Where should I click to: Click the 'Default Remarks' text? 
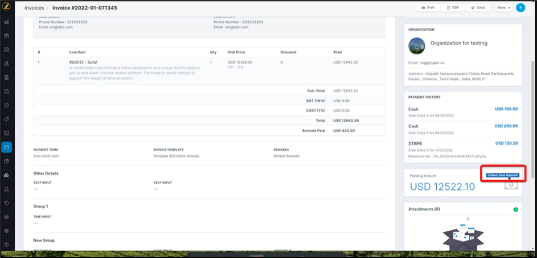[286, 156]
